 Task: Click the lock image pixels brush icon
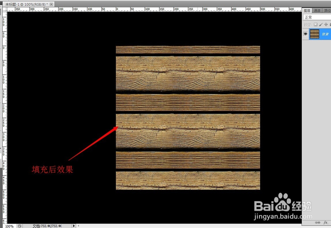point(321,24)
